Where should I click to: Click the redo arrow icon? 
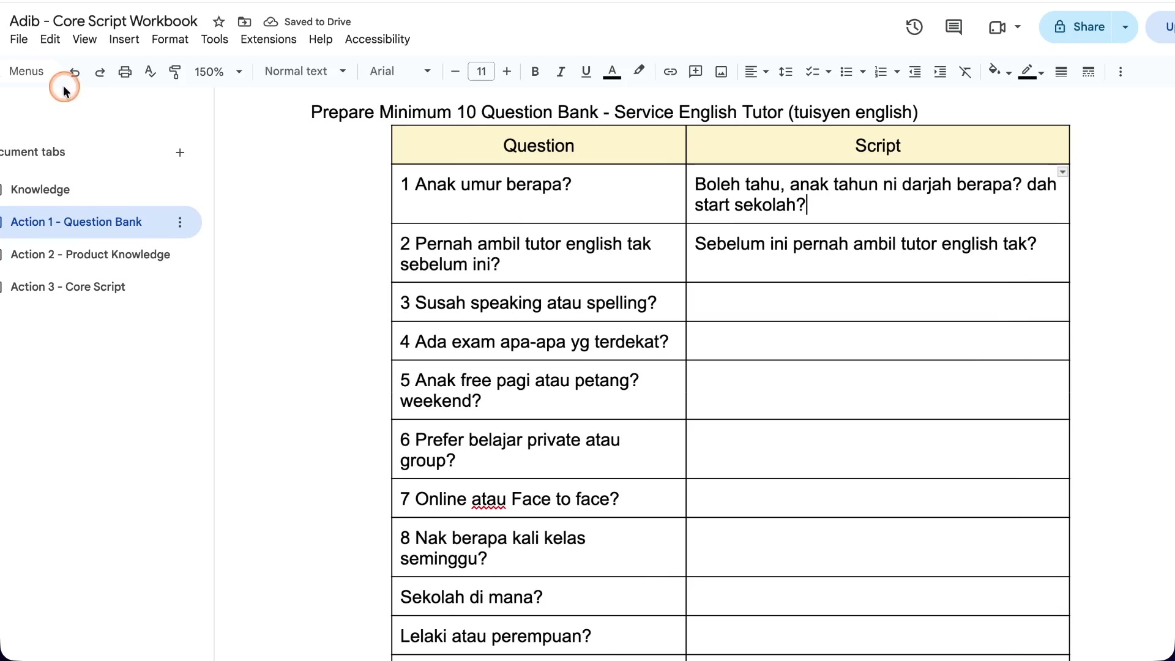coord(100,72)
